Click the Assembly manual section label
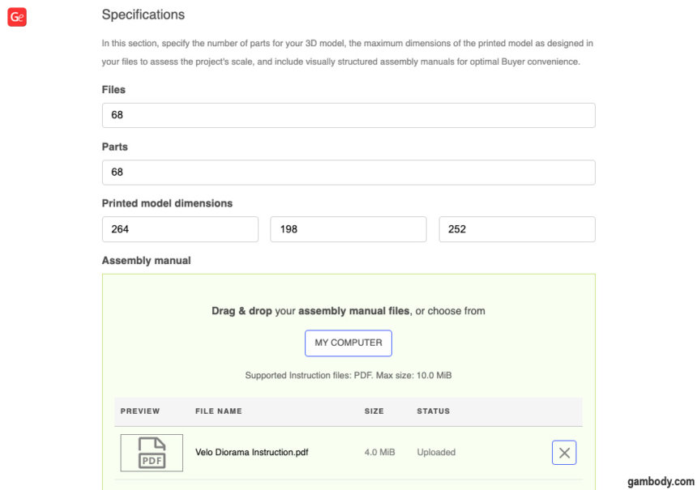 tap(146, 260)
